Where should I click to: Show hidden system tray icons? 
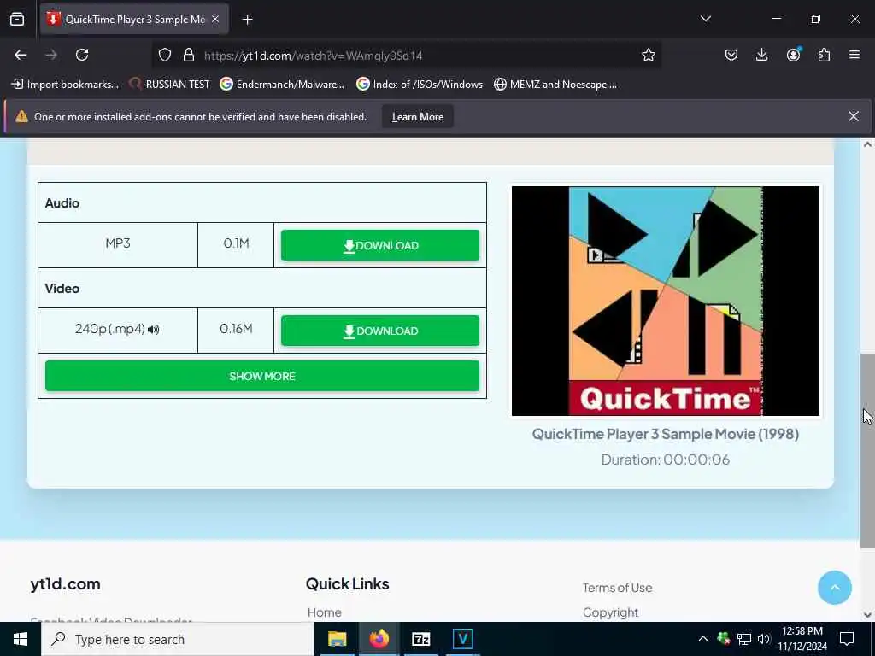point(703,639)
